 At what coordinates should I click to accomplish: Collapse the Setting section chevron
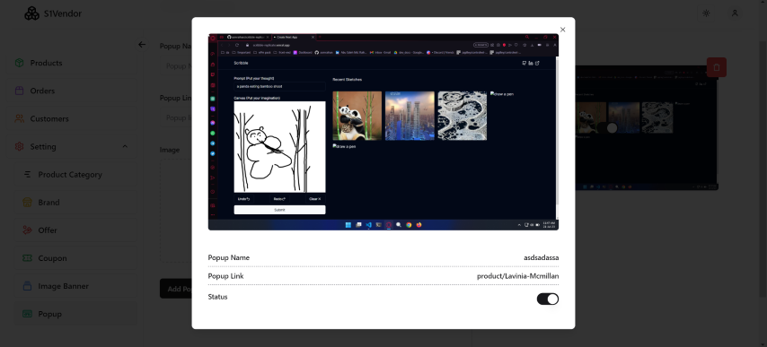(125, 146)
